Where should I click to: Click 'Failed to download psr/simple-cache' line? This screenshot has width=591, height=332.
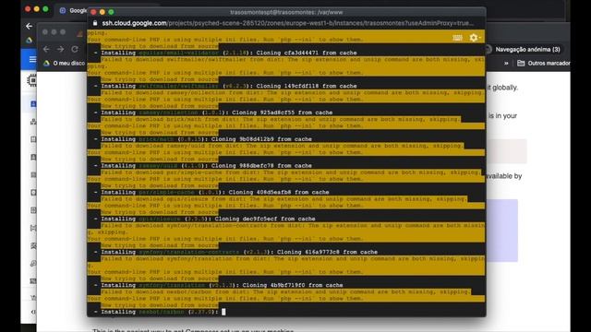coord(292,172)
